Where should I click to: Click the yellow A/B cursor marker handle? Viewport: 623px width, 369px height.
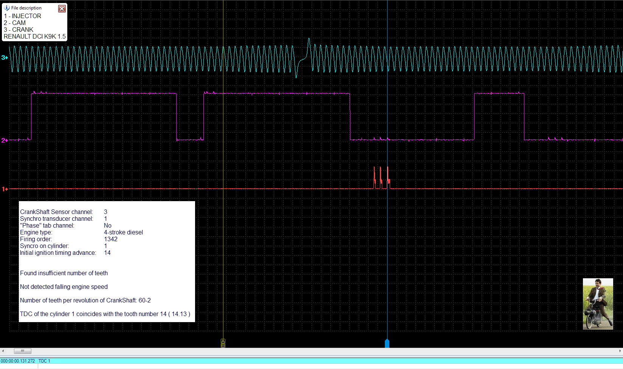click(223, 343)
